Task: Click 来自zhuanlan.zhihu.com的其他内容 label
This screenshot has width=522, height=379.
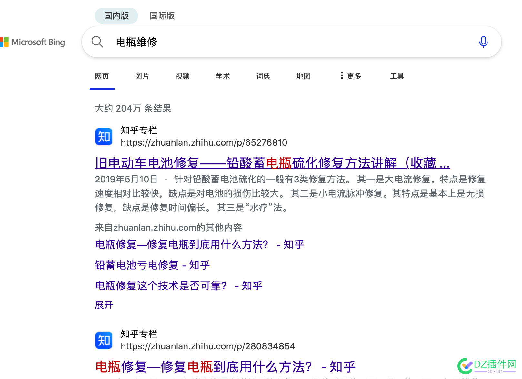Action: [x=168, y=228]
